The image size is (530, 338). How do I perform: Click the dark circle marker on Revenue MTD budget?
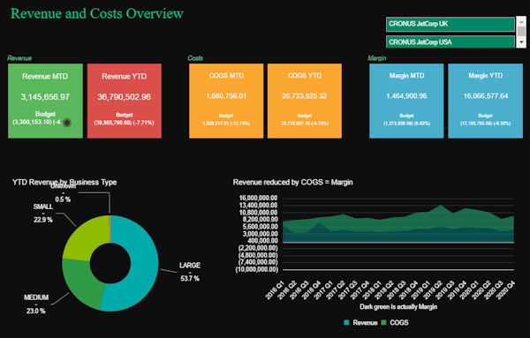[x=67, y=123]
